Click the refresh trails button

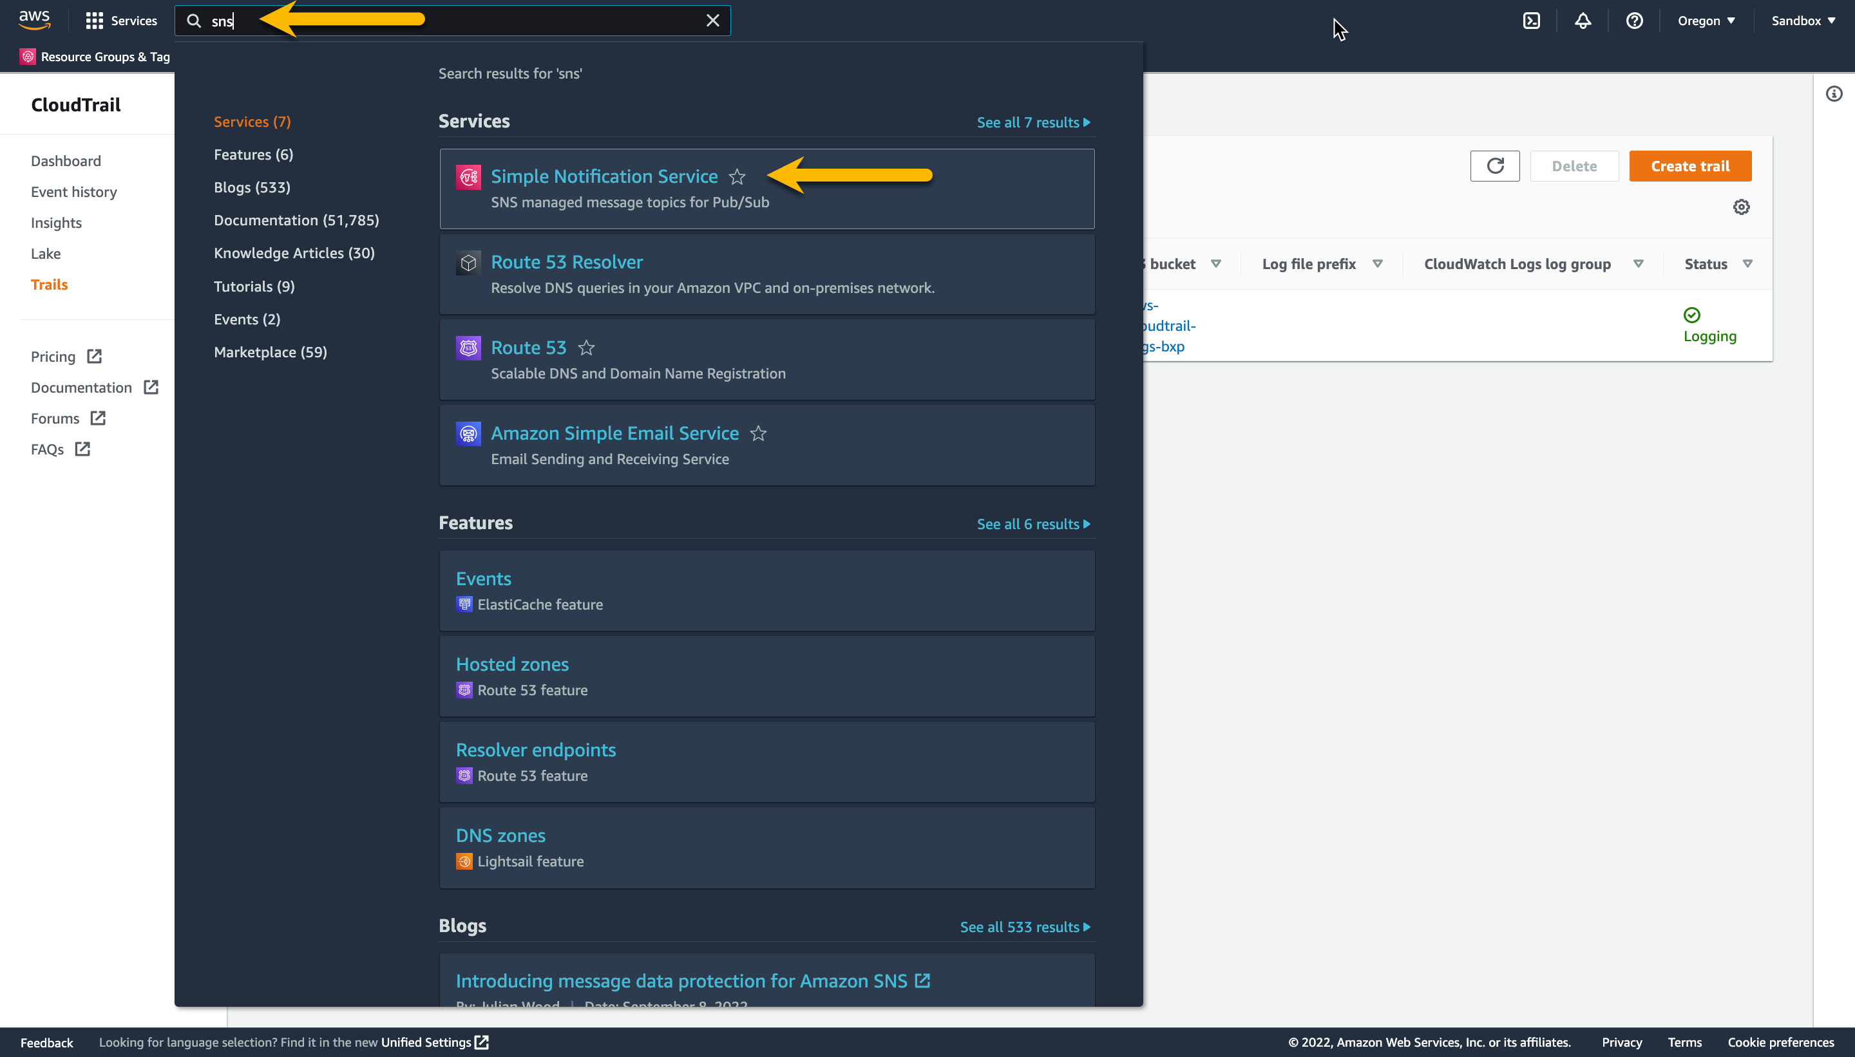pyautogui.click(x=1495, y=166)
